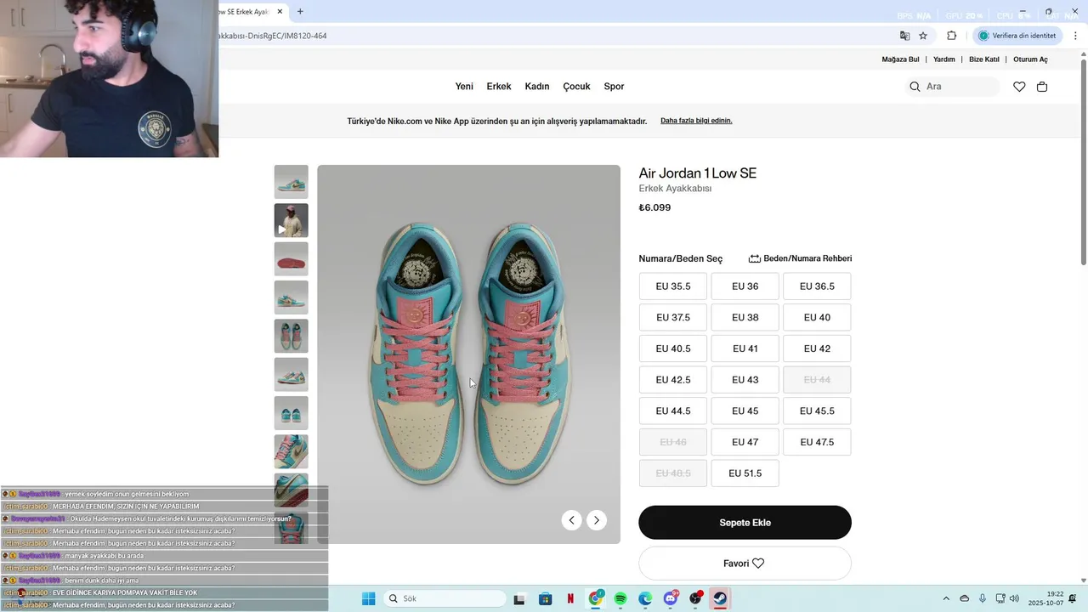Select size EU 37.5
Screen dimensions: 1088x612
coord(673,317)
